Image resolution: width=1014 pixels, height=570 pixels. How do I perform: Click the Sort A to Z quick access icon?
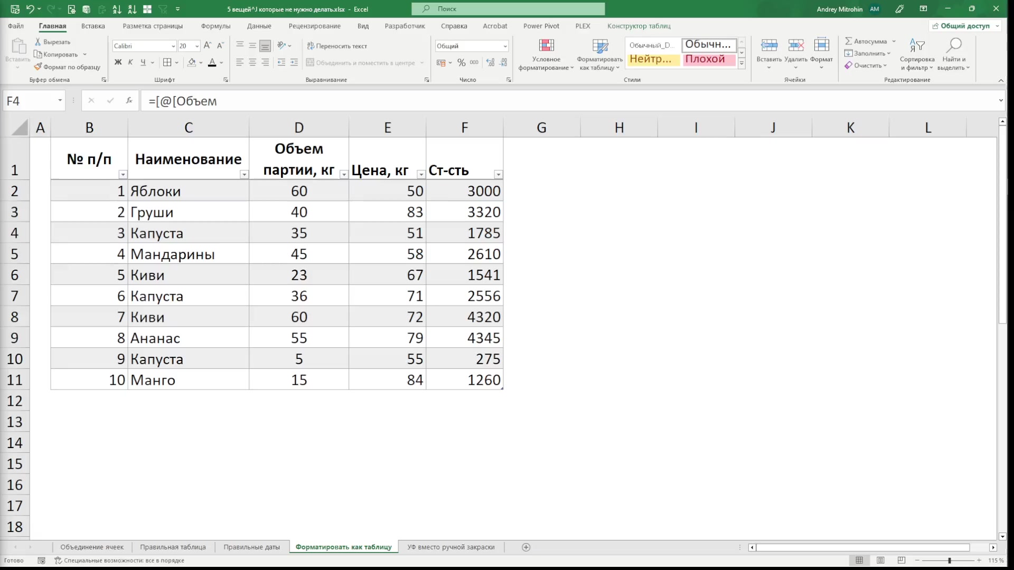pos(117,9)
